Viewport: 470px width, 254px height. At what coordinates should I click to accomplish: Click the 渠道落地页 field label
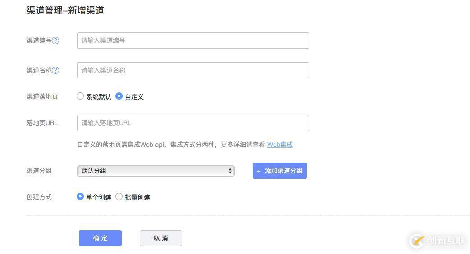click(42, 96)
